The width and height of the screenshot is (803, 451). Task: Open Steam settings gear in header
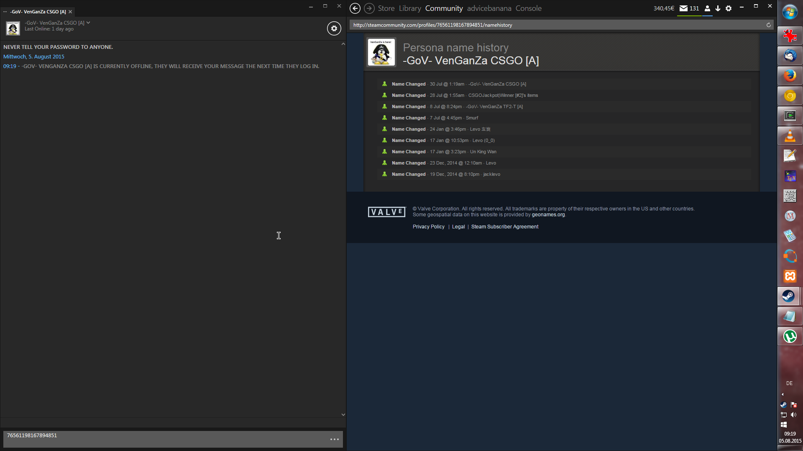pos(729,8)
